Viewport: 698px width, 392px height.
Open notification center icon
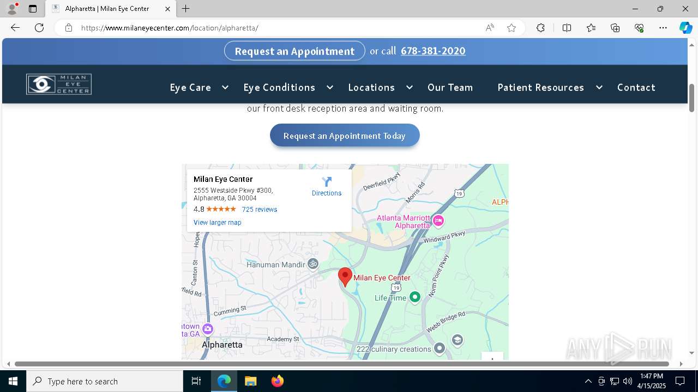680,381
